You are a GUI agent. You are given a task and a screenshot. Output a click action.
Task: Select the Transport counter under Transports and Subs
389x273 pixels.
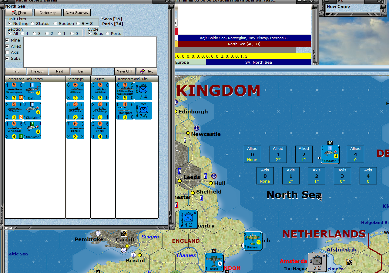point(125,110)
